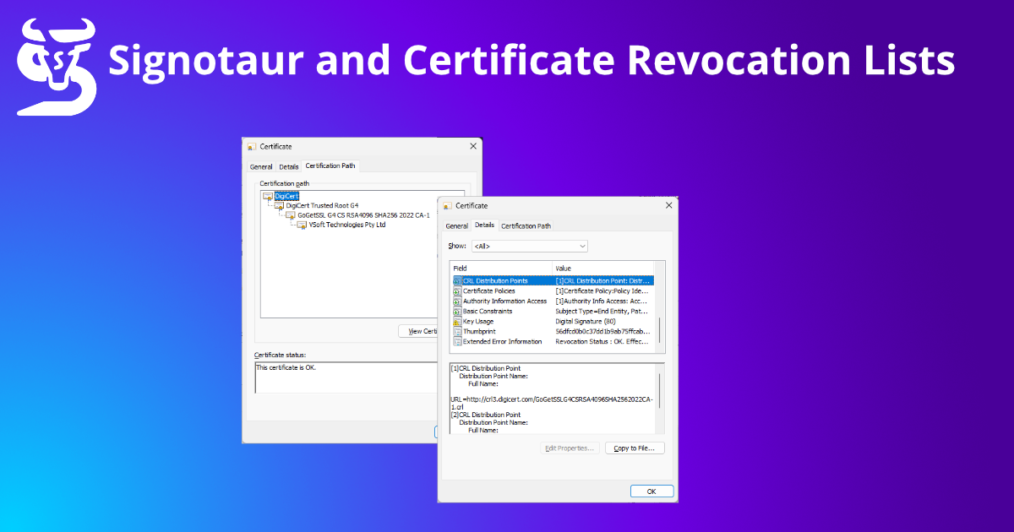The width and height of the screenshot is (1014, 532).
Task: Click the certificate icon beside DigiCert root entry
Action: tap(268, 198)
